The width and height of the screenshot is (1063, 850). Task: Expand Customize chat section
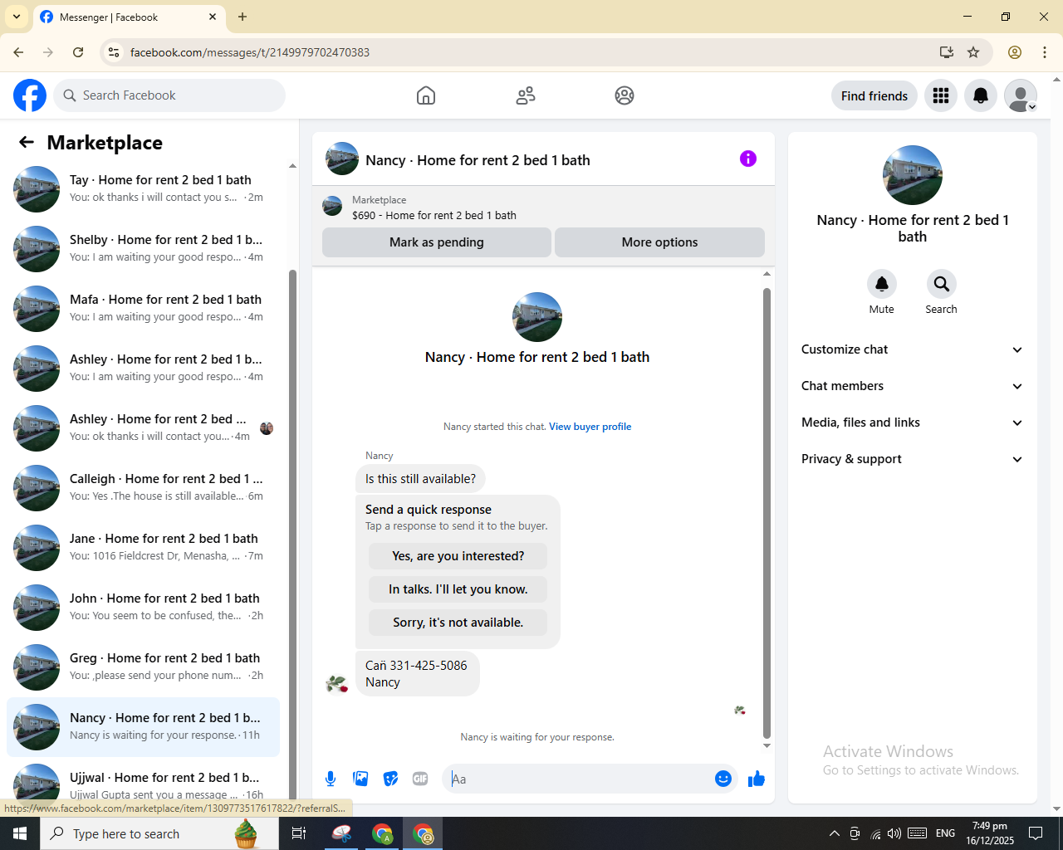912,349
